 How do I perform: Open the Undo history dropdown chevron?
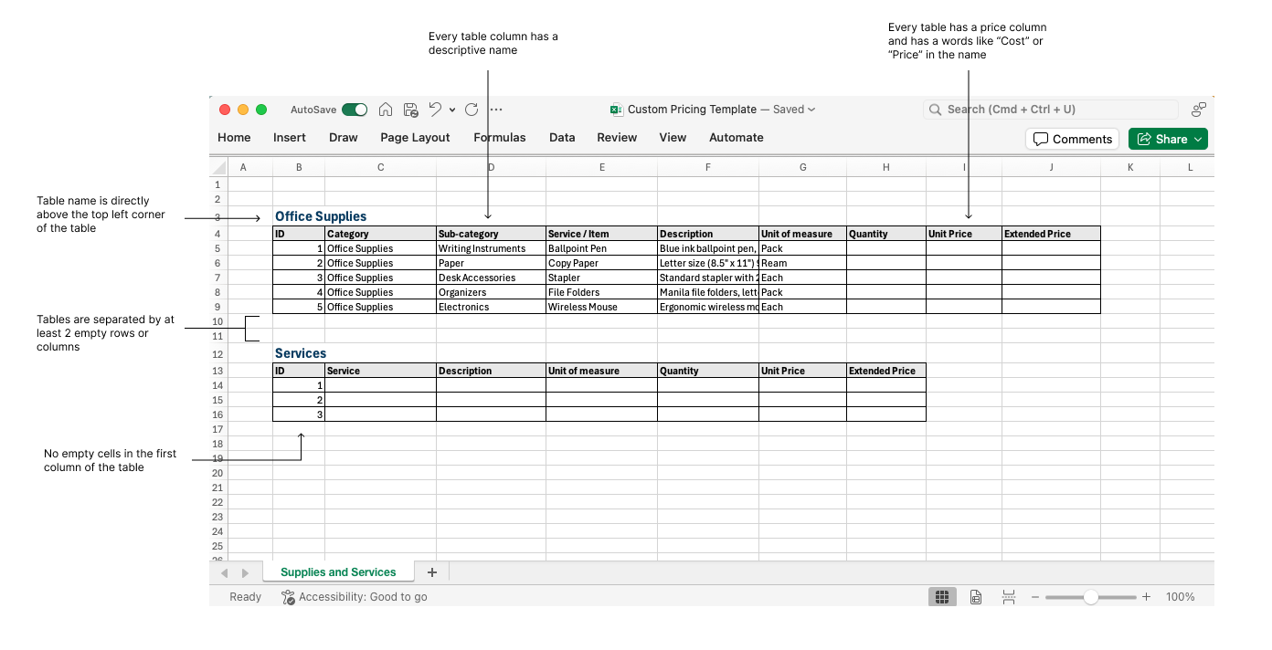click(x=451, y=110)
